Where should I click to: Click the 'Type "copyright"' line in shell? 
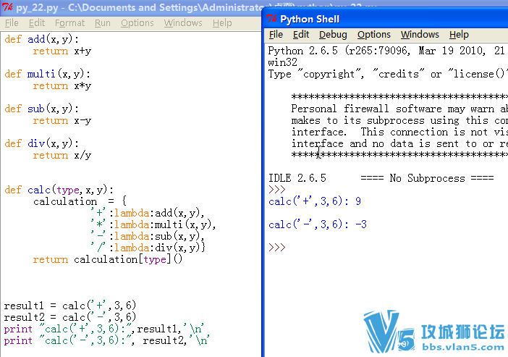(x=386, y=75)
